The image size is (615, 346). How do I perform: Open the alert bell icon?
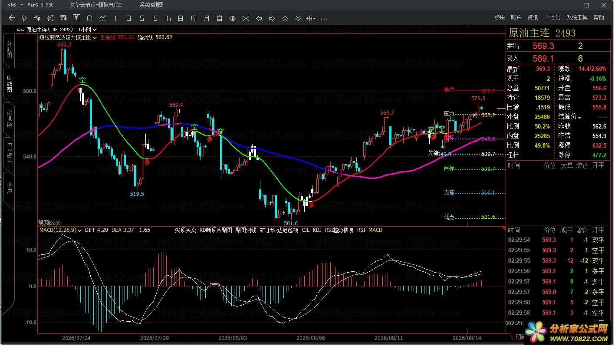click(x=90, y=18)
